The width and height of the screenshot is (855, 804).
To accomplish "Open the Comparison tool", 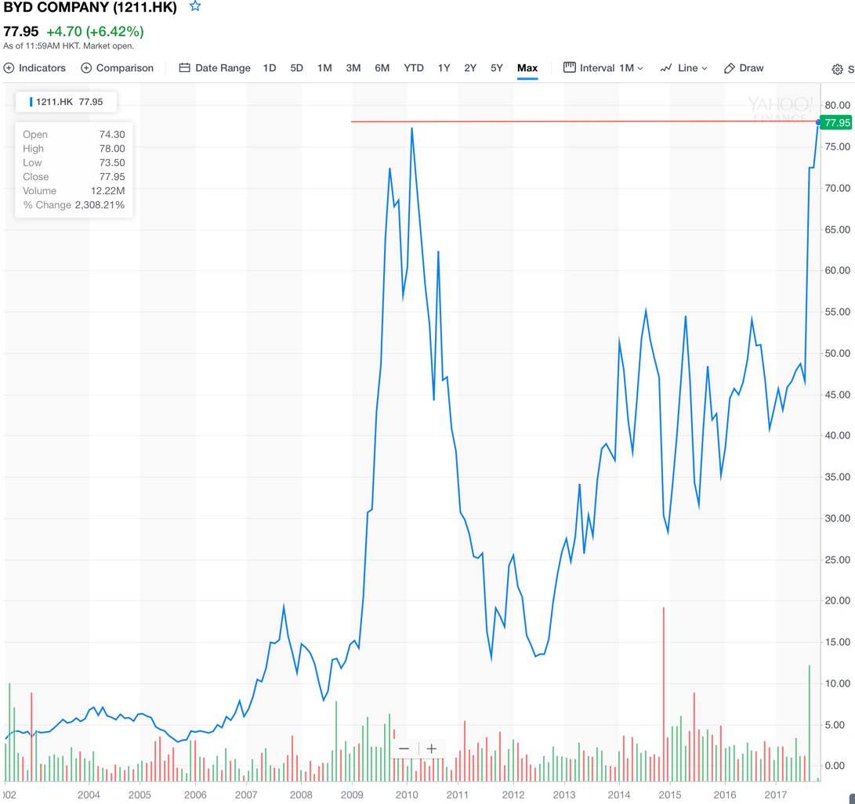I will [118, 68].
